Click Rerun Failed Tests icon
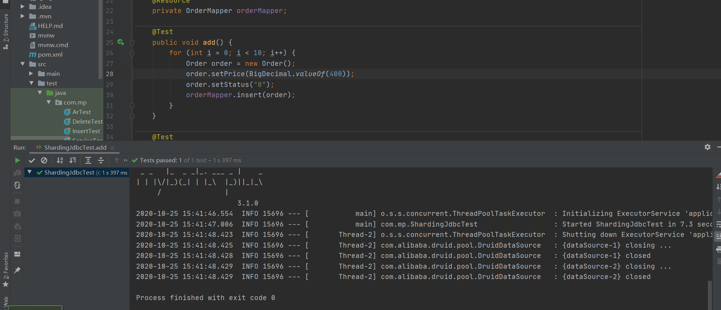This screenshot has height=310, width=721. tap(17, 173)
